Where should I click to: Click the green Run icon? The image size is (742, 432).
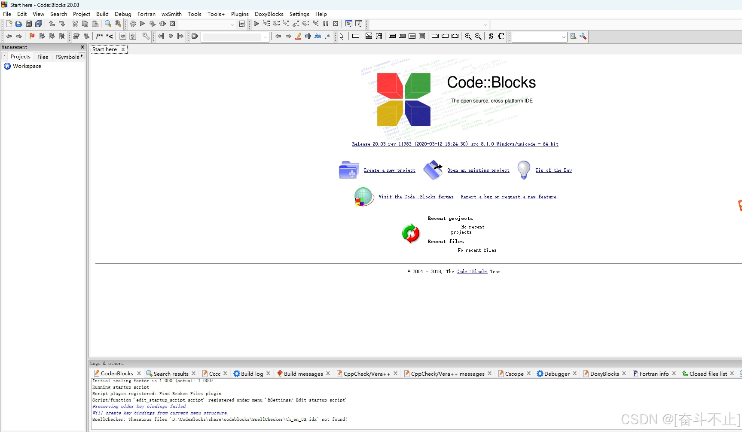click(143, 24)
